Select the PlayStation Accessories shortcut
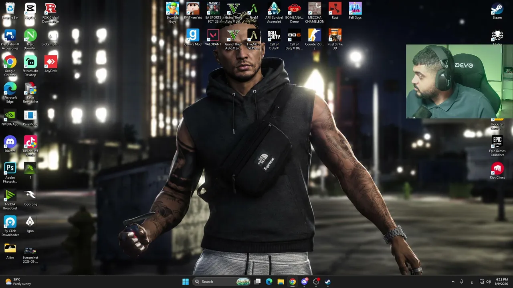513x288 pixels. pyautogui.click(x=10, y=40)
